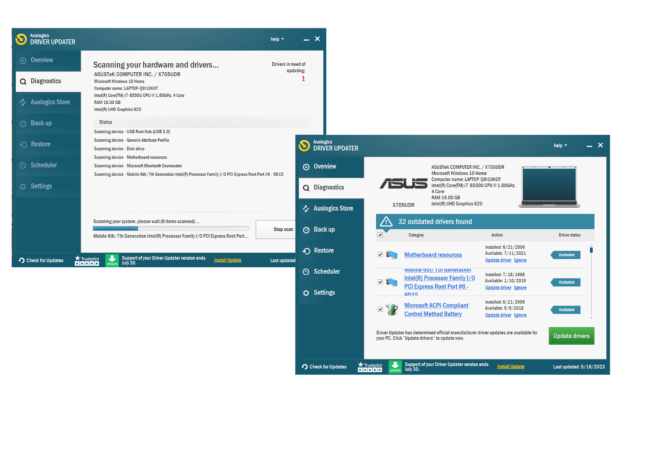
Task: Click Update driver link for Intel Processor Family
Action: [x=498, y=288]
